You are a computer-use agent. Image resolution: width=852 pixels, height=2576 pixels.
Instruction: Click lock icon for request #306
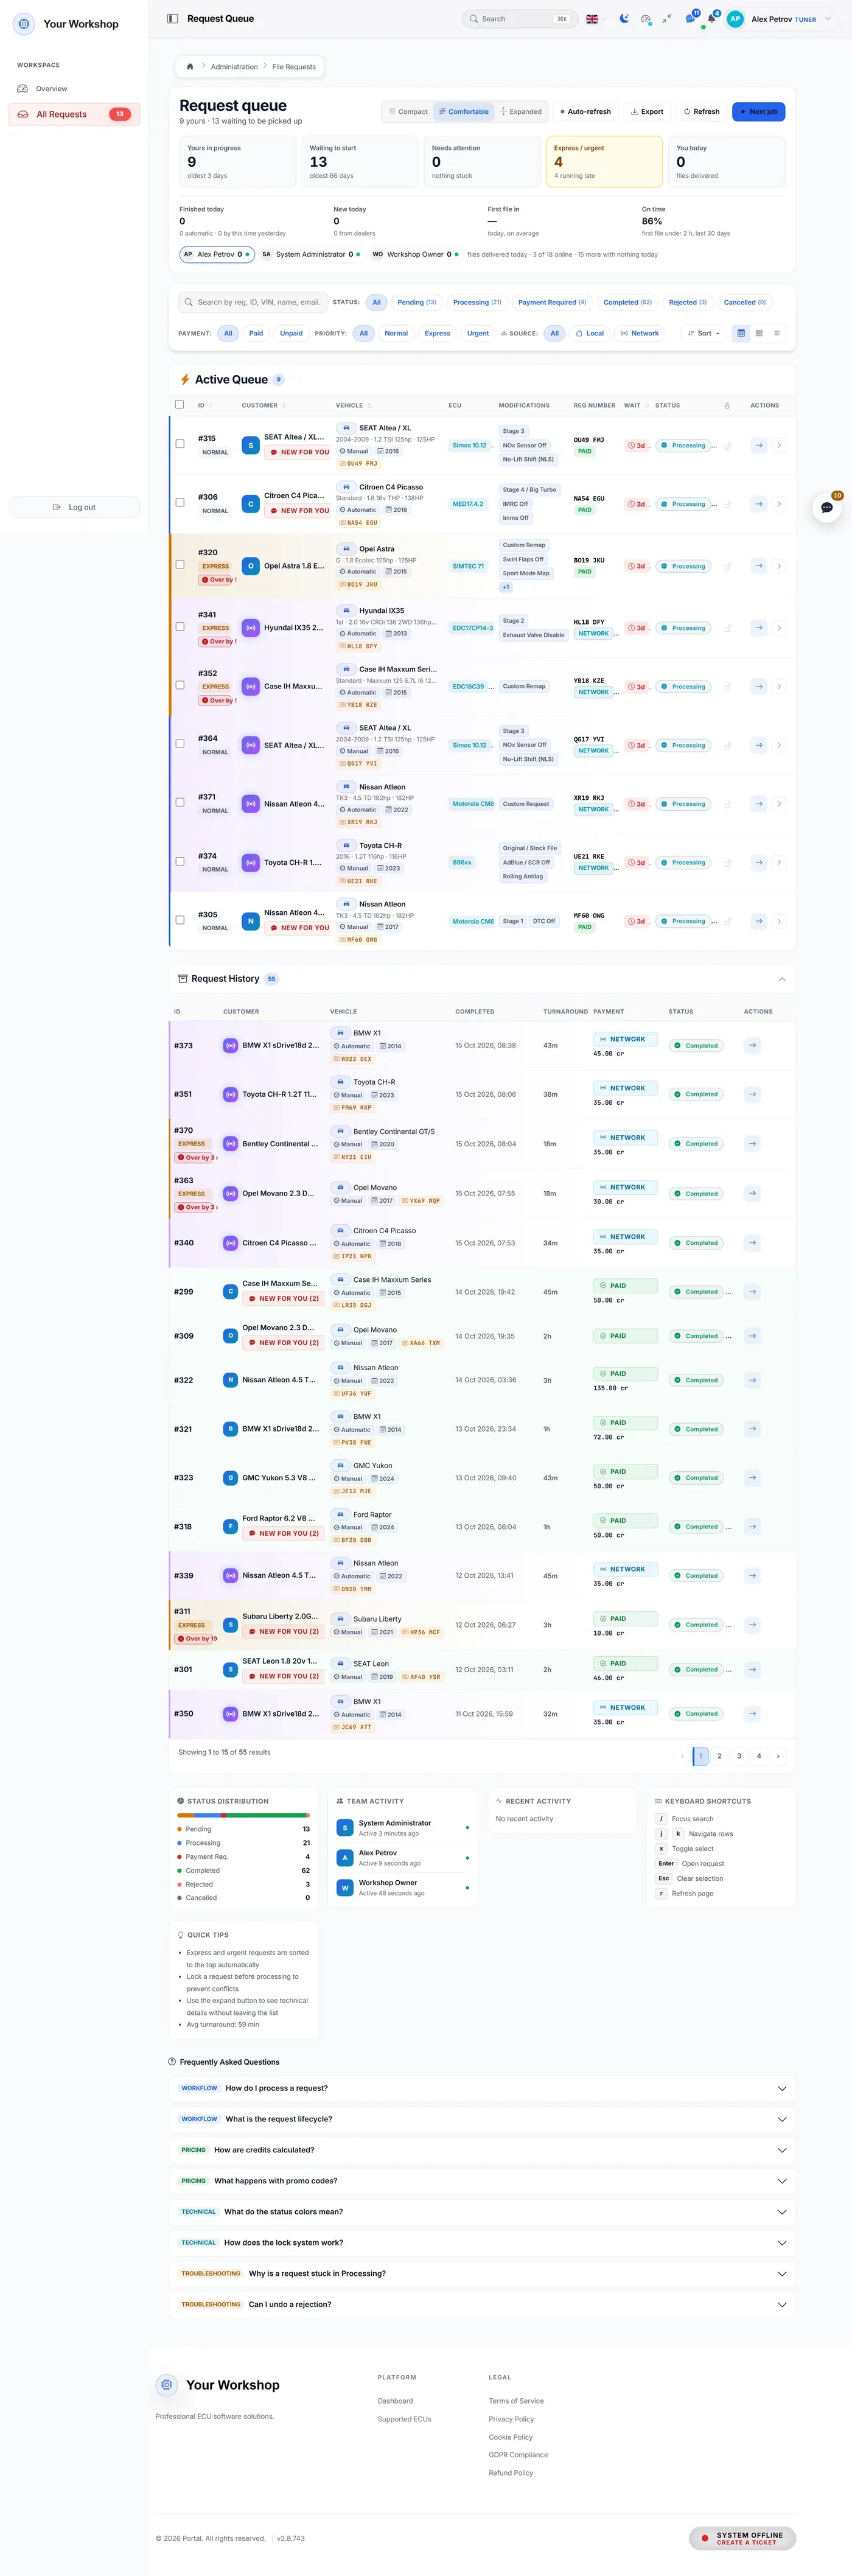coord(727,504)
